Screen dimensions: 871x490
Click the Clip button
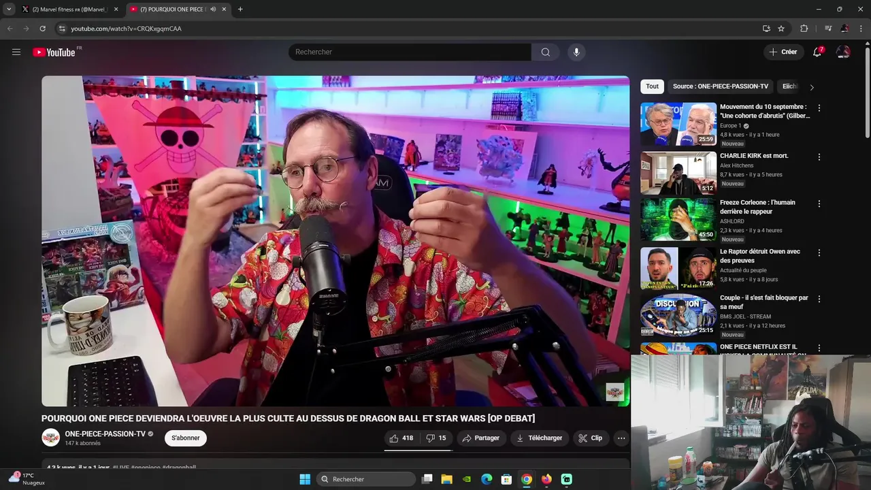pos(591,438)
